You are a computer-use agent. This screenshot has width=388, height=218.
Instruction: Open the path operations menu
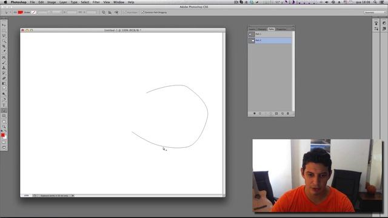click(104, 12)
